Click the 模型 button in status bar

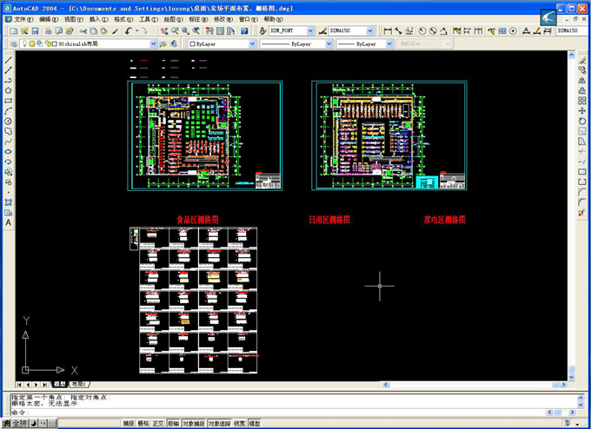point(255,423)
